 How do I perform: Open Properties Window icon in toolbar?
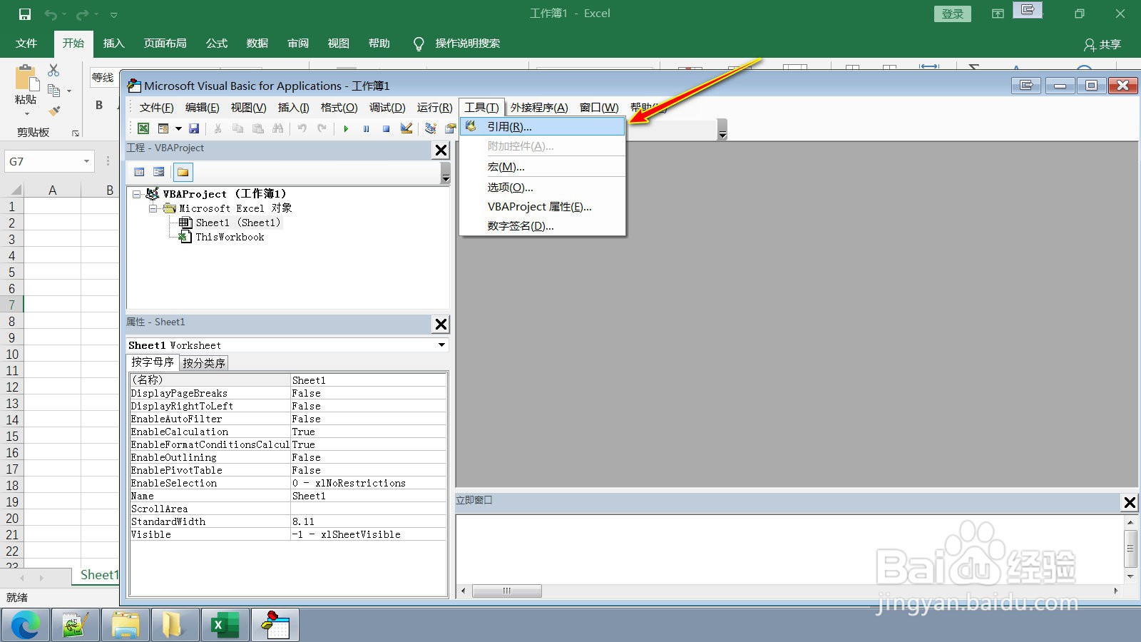pos(450,128)
